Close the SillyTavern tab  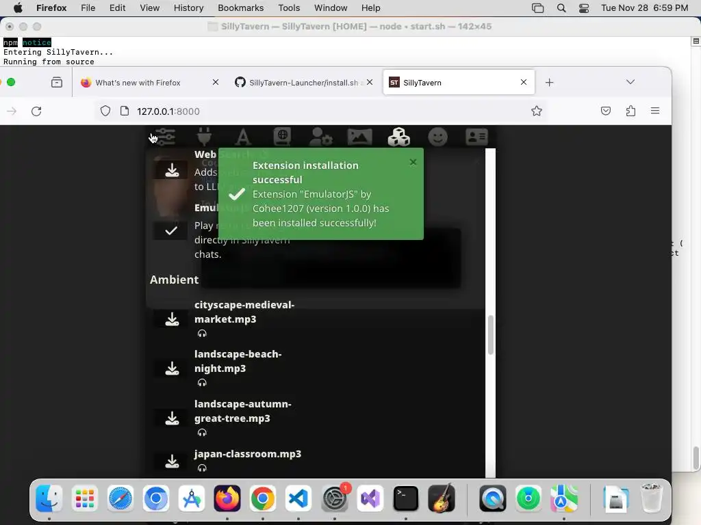[524, 82]
